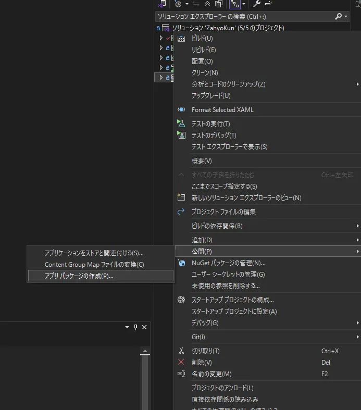
Task: Click the Collapse All double-chevron icon
Action: point(207,4)
